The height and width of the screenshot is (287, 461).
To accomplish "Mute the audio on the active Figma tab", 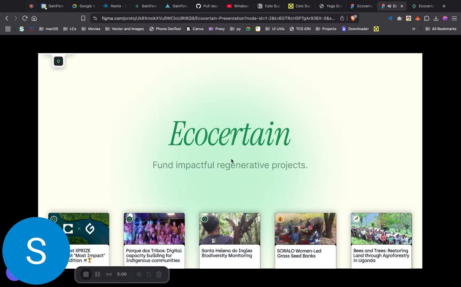I will pos(389,6).
